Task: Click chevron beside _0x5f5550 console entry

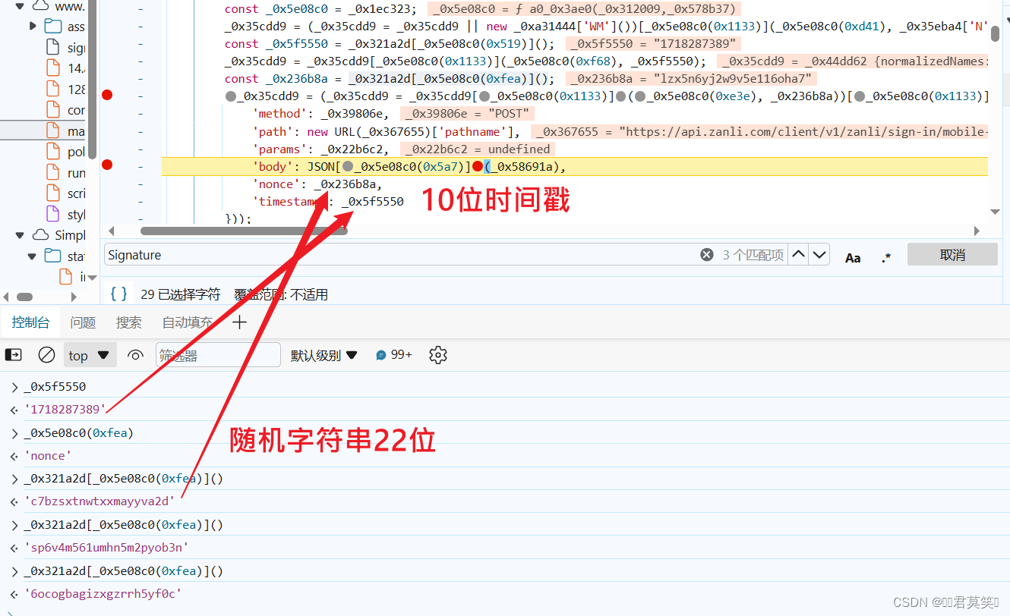Action: (14, 387)
